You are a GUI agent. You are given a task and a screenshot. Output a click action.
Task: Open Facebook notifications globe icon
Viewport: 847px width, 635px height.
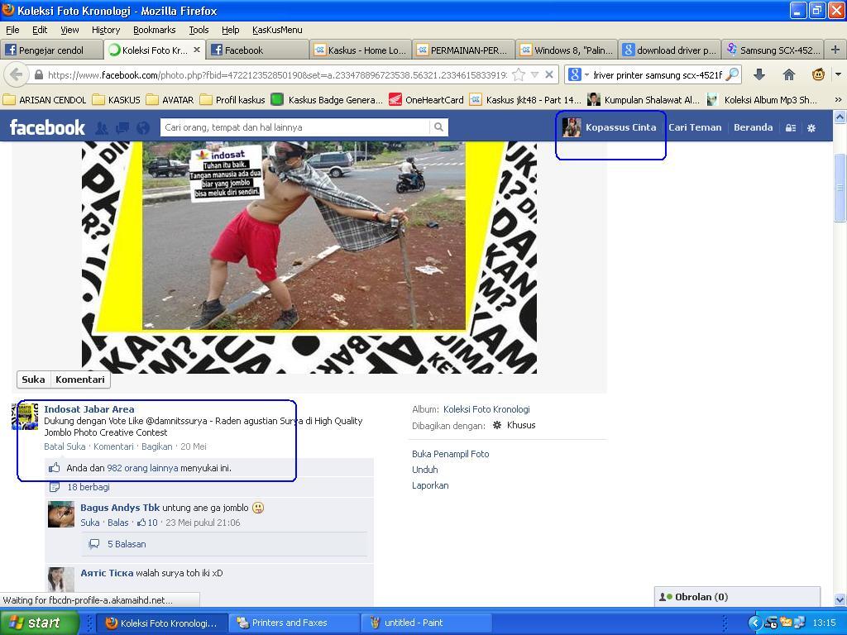point(143,128)
